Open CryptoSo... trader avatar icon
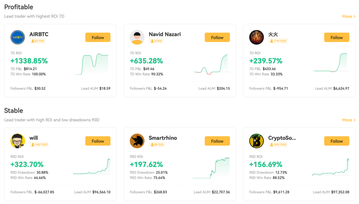Viewport: 359px width, 204px height. coord(256,141)
